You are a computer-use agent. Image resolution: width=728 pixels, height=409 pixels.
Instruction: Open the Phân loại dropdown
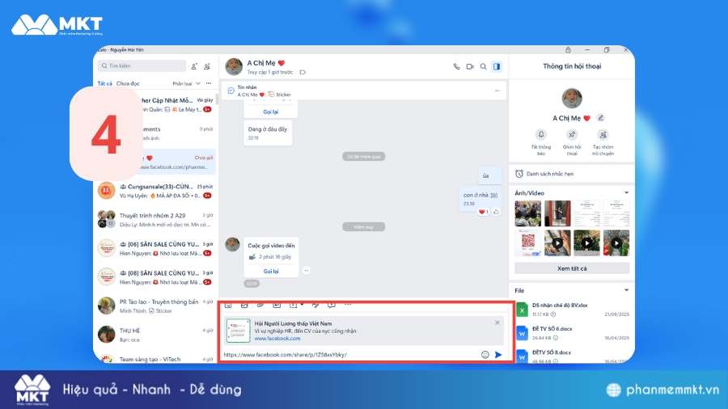pos(186,83)
